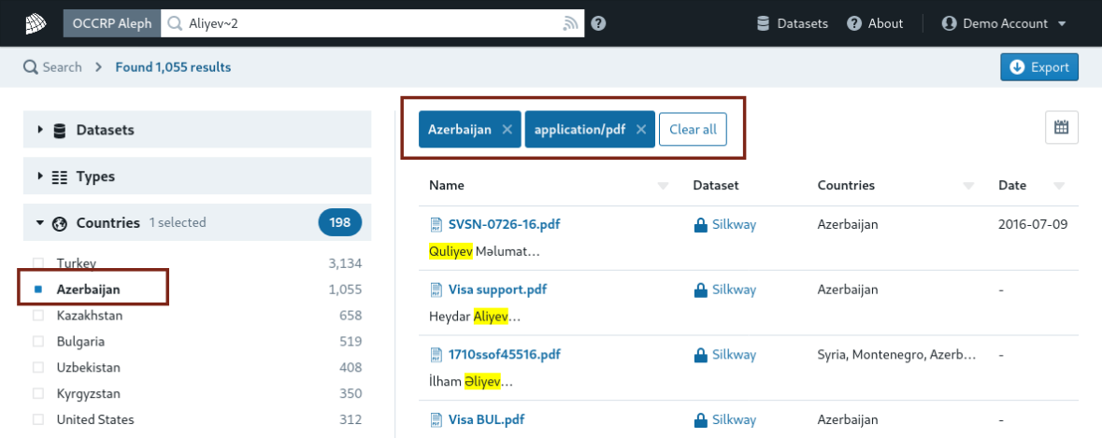The width and height of the screenshot is (1102, 438).
Task: Click the PDF icon beside Visa support.pdf
Action: [x=436, y=290]
